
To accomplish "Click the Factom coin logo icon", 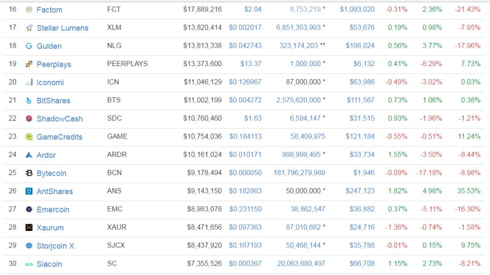I will click(29, 10).
